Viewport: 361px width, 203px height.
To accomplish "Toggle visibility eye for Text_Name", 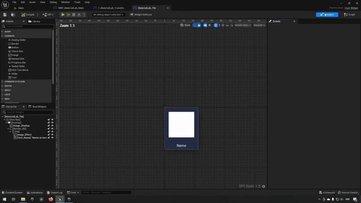I will click(x=52, y=138).
